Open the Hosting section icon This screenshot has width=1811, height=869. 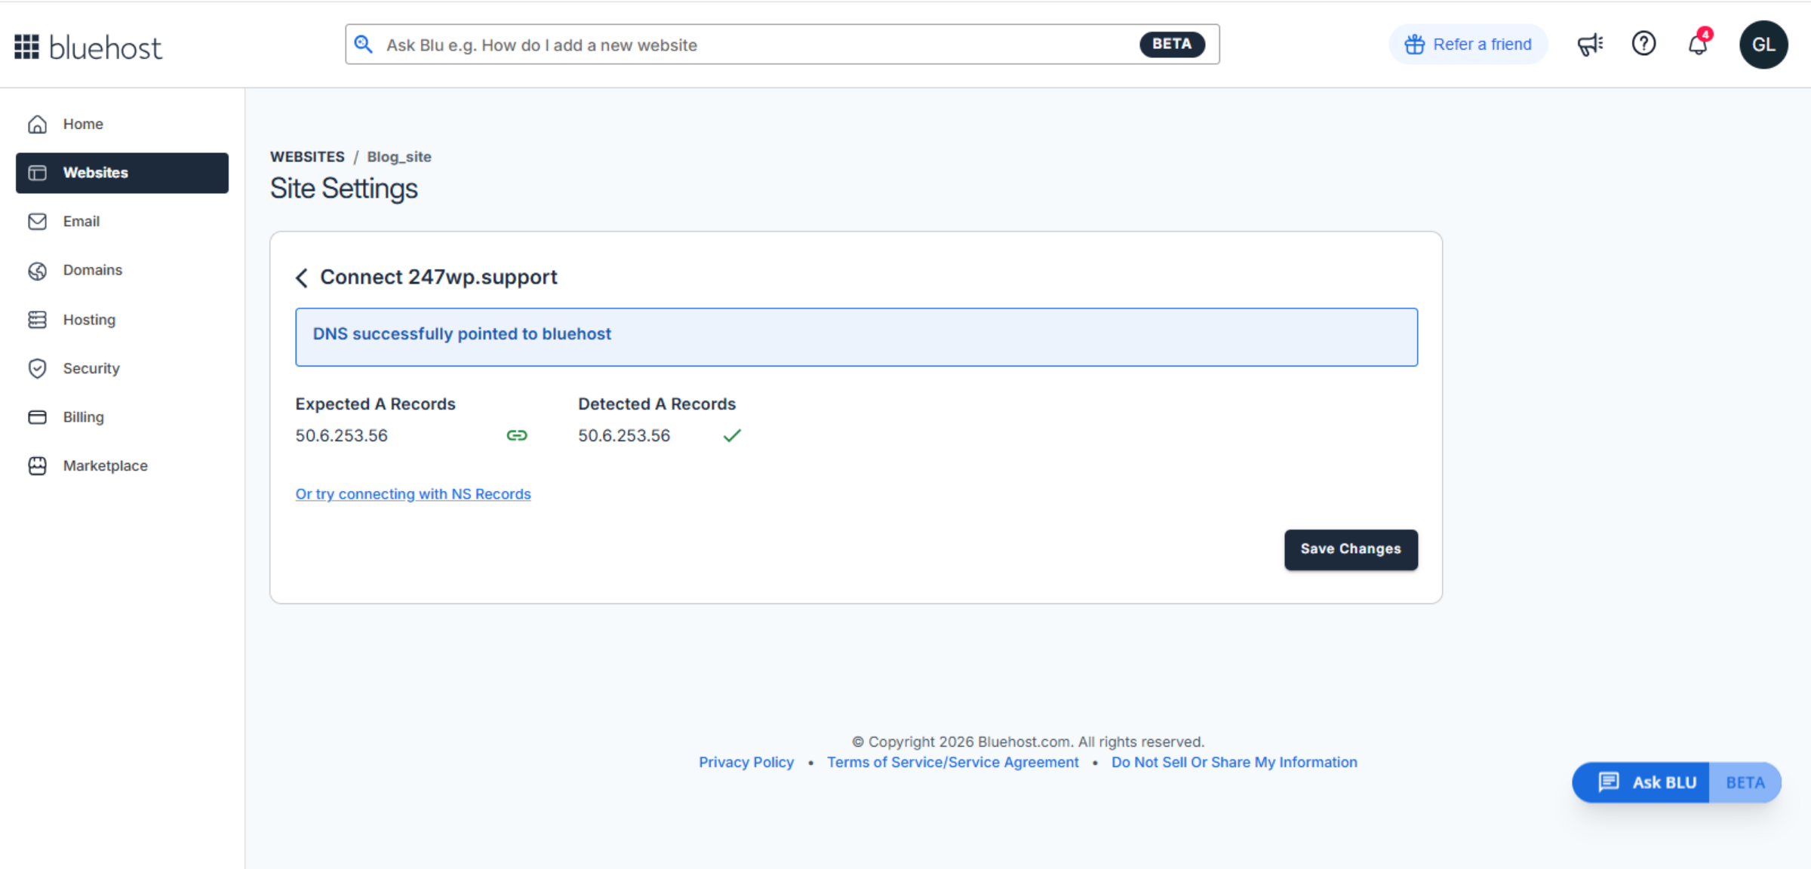pos(38,319)
